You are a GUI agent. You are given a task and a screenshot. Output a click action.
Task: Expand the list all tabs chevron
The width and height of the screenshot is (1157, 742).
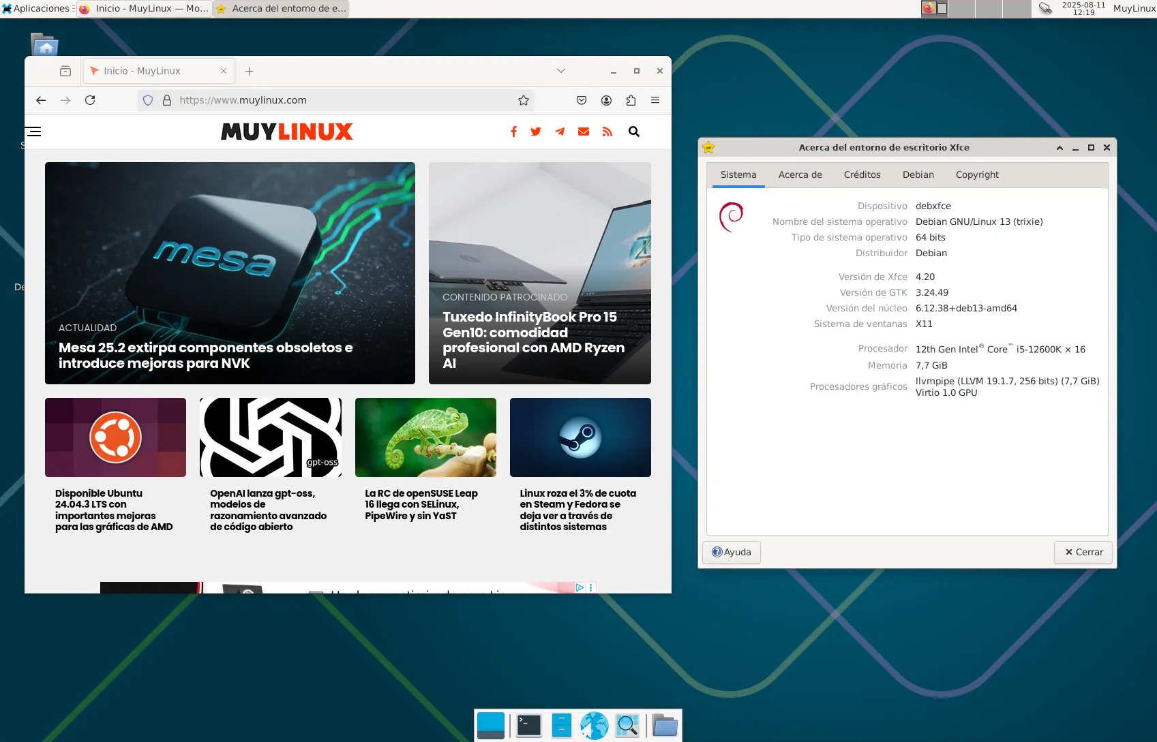coord(561,71)
